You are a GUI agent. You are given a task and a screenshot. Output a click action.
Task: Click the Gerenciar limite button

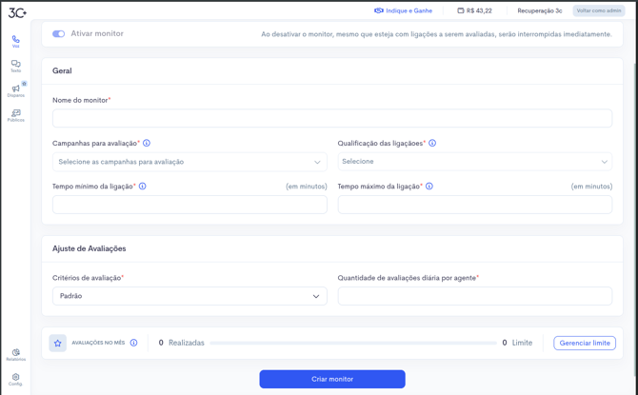(585, 343)
